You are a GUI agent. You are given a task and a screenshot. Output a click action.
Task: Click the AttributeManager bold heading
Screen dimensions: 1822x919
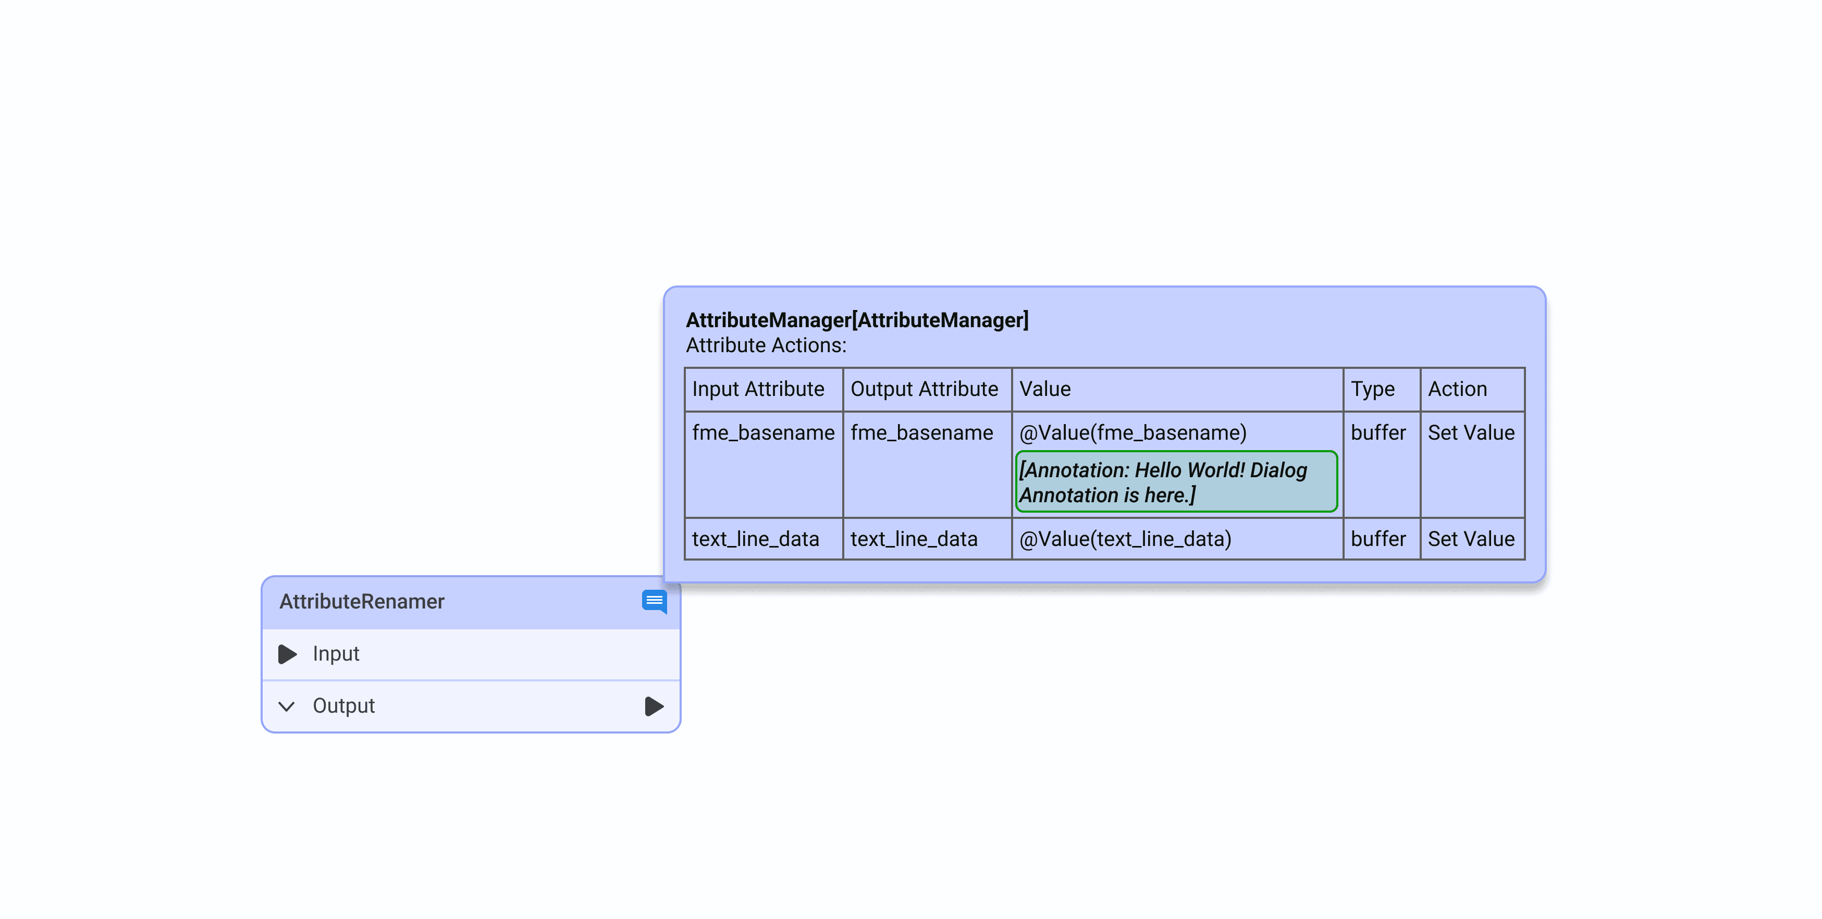click(857, 320)
